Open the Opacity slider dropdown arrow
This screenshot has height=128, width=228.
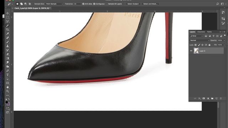click(x=224, y=41)
